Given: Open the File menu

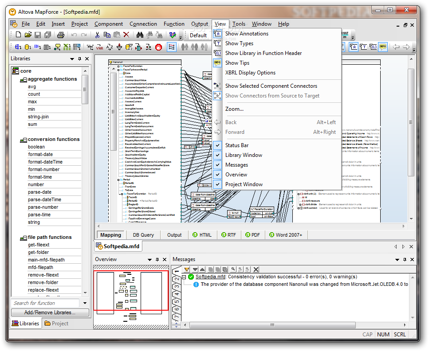Looking at the screenshot, I should click(x=26, y=24).
